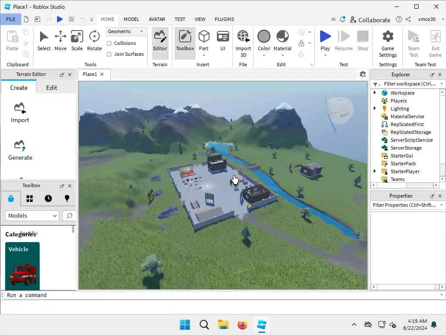This screenshot has width=446, height=335.
Task: Switch to the Terrain Editor Edit tab
Action: pos(51,88)
